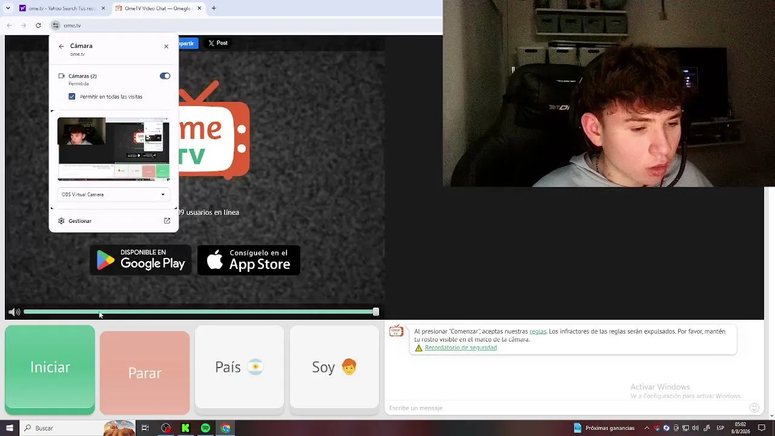This screenshot has width=775, height=436.
Task: Uncheck 'Permitir en todas las visitas'
Action: pyautogui.click(x=72, y=96)
